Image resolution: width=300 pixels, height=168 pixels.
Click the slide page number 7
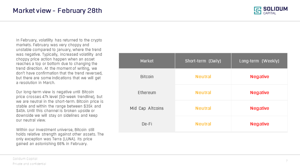coord(287,161)
